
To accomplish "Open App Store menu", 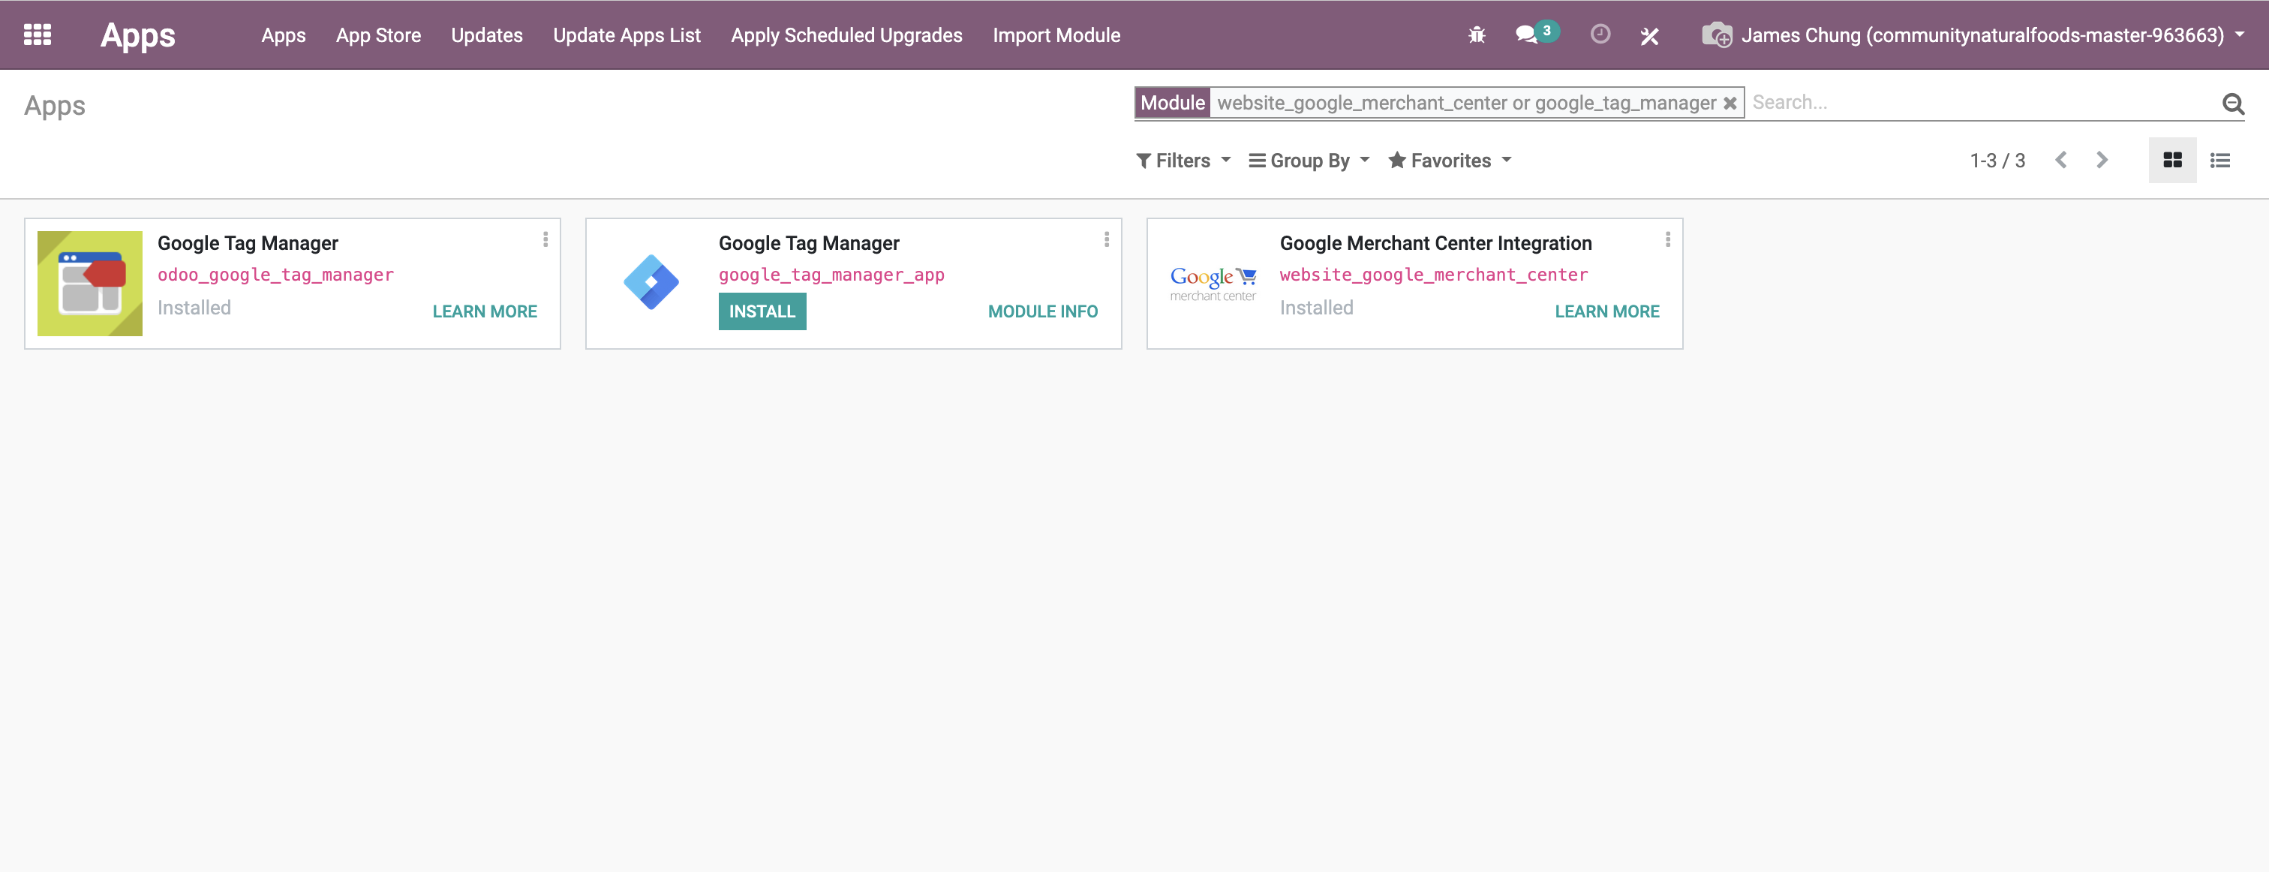I will tap(378, 35).
